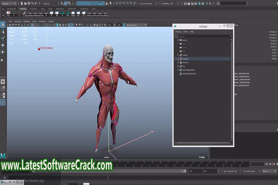The height and width of the screenshot is (185, 278).
Task: Click the Outliner search field
Action: click(204, 36)
